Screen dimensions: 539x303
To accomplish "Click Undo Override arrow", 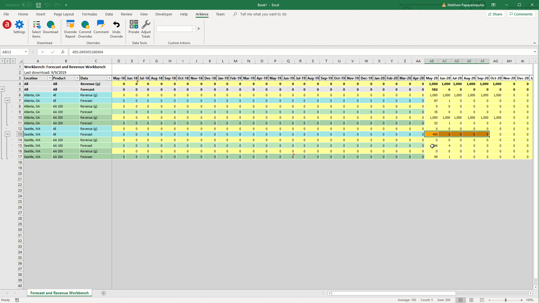I will point(116,25).
